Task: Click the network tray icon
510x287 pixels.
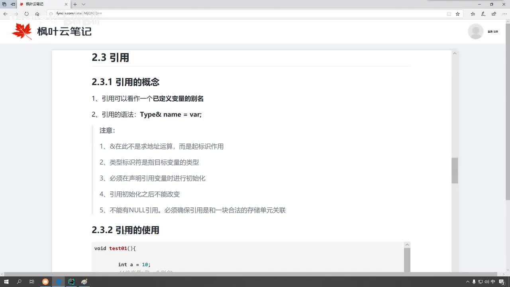Action: (x=481, y=282)
